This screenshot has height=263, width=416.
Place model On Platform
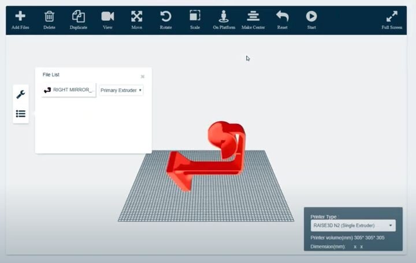click(x=224, y=17)
